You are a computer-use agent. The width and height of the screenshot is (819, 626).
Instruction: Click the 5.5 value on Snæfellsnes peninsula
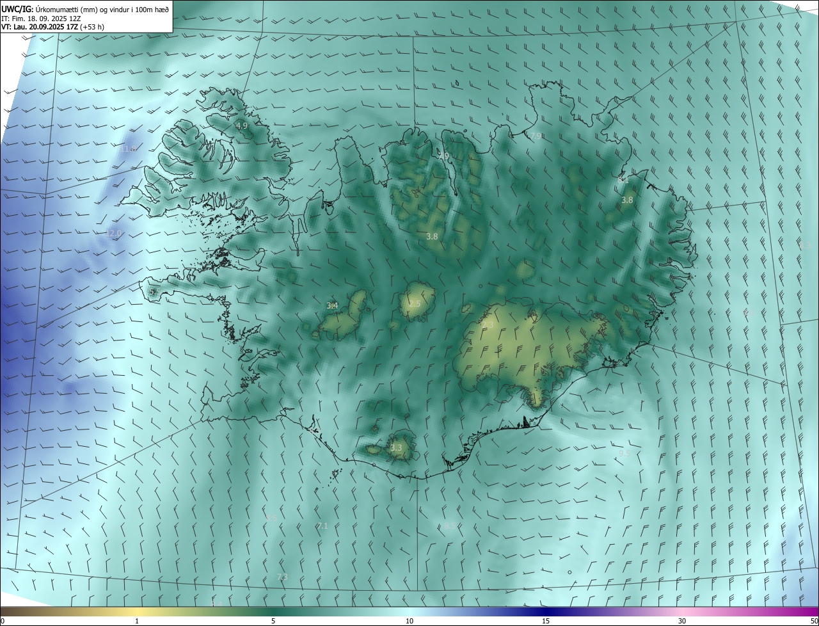(x=154, y=291)
